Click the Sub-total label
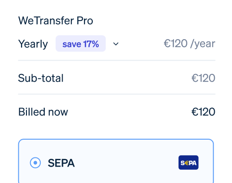 pyautogui.click(x=41, y=78)
